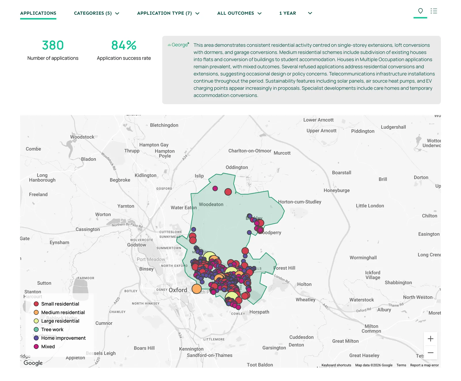Select the magenta marker near Islip boundary

(215, 188)
